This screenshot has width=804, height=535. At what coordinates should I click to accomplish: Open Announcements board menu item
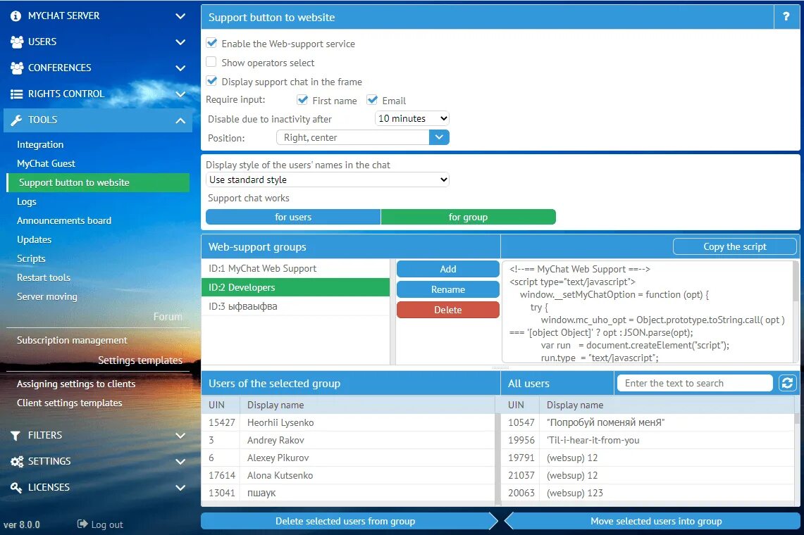[x=64, y=220]
